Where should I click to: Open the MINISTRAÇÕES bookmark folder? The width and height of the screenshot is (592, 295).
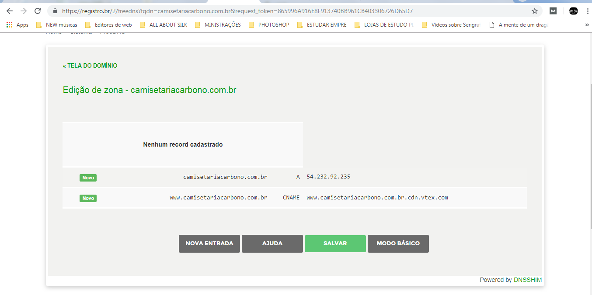(218, 25)
